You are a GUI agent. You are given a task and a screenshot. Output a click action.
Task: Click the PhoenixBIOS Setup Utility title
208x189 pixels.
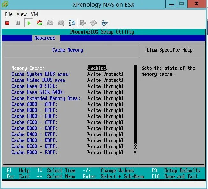point(102,32)
